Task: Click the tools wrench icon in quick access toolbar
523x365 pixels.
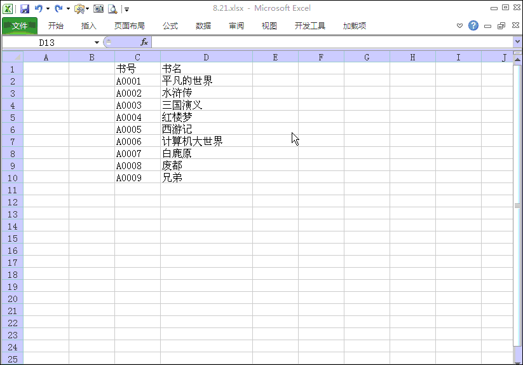Action: coord(79,9)
